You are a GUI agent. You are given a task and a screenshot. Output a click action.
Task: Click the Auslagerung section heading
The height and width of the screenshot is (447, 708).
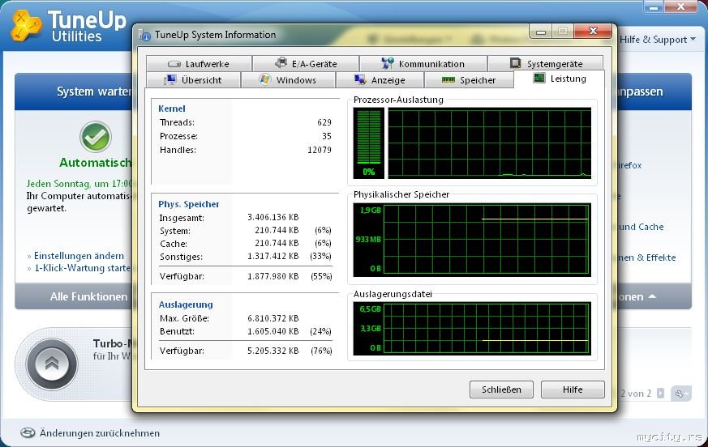click(x=186, y=304)
